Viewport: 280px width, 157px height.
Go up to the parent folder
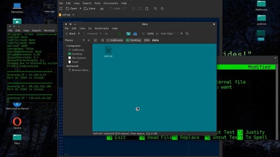tap(106, 34)
